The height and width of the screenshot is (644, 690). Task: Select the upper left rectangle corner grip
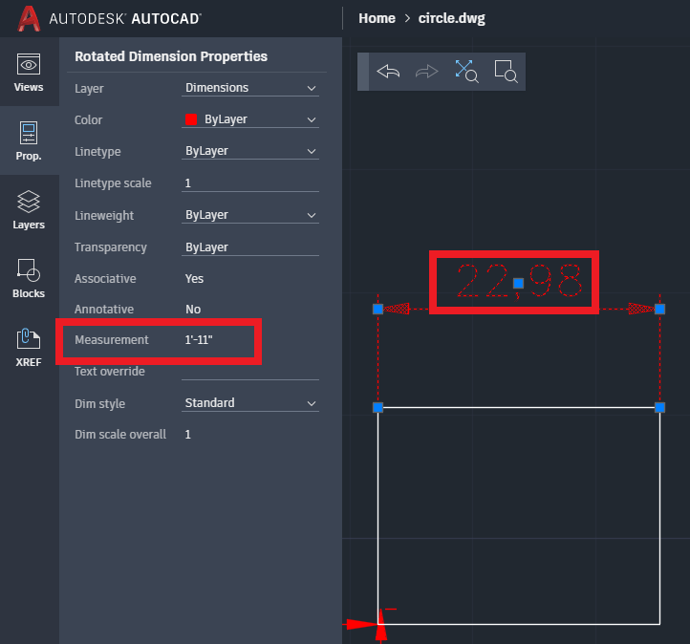pyautogui.click(x=378, y=407)
